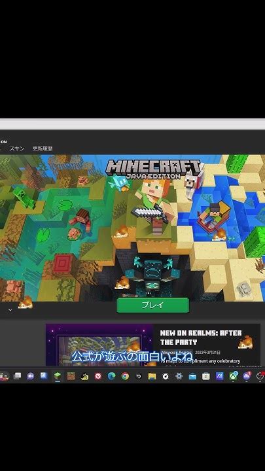The height and width of the screenshot is (471, 265).
Task: Open the New on Realms news thumbnail
Action: pos(99,345)
